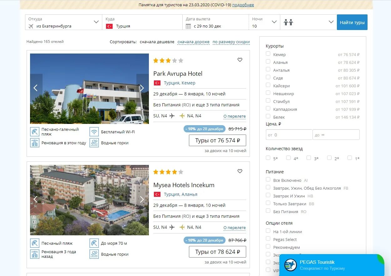Open подробнее COVID-19 memo link
The width and height of the screenshot is (391, 276).
[243, 5]
